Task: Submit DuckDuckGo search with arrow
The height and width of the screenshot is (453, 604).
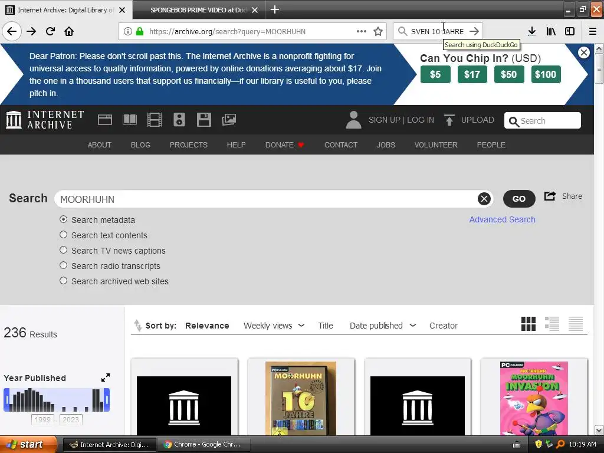Action: (474, 31)
